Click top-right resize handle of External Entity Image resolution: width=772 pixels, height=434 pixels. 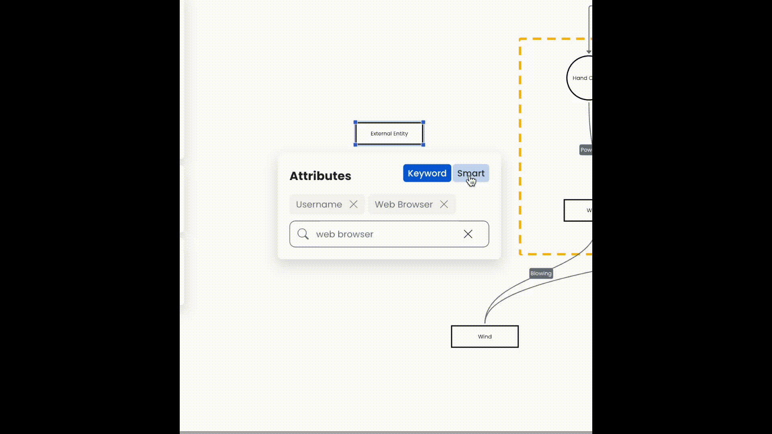point(423,122)
